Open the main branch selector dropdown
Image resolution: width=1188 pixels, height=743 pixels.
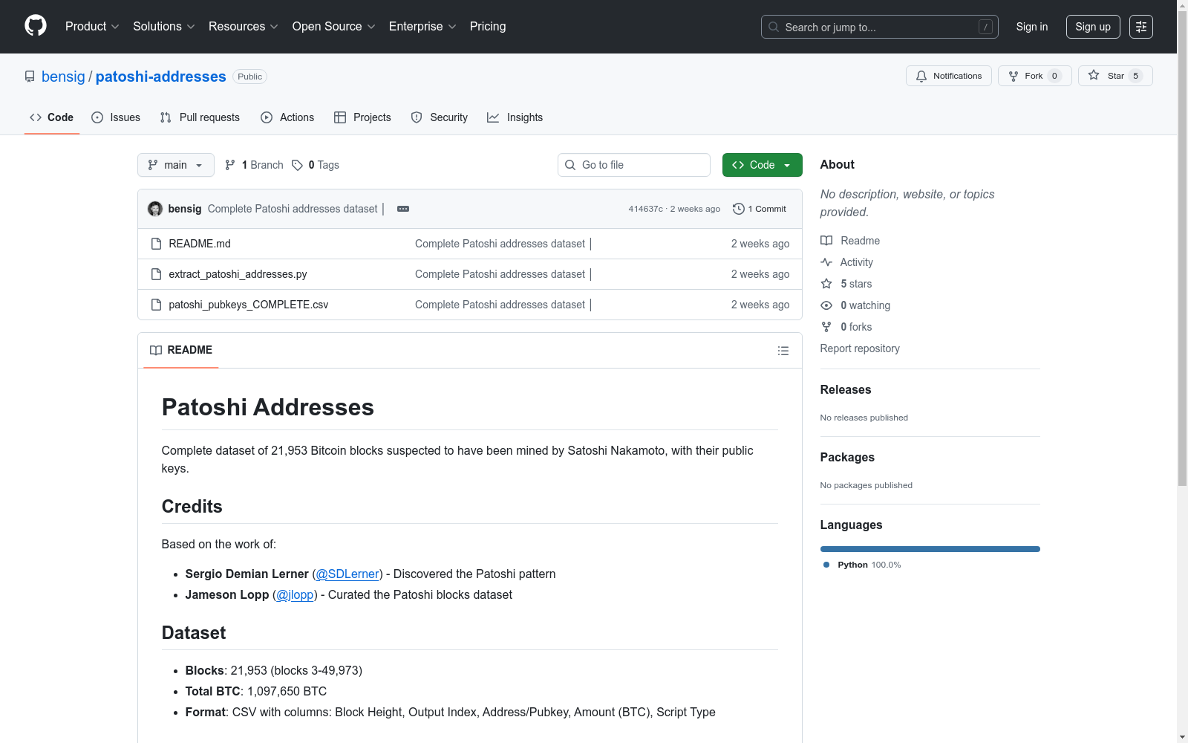[176, 165]
